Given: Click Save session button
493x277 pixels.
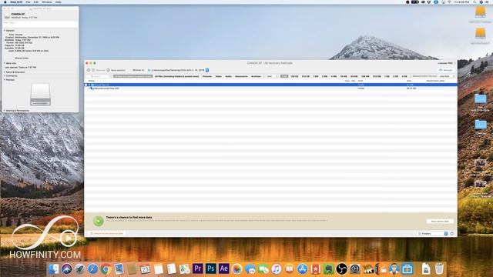Looking at the screenshot, I should (116, 70).
